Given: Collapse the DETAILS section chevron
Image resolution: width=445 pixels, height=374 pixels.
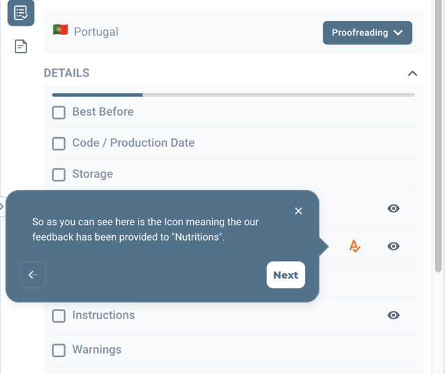Looking at the screenshot, I should tap(413, 73).
